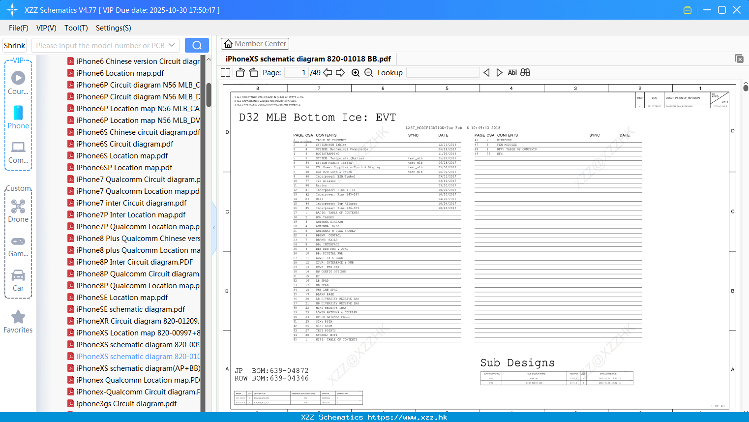Open VIP(V) menu

pos(46,28)
